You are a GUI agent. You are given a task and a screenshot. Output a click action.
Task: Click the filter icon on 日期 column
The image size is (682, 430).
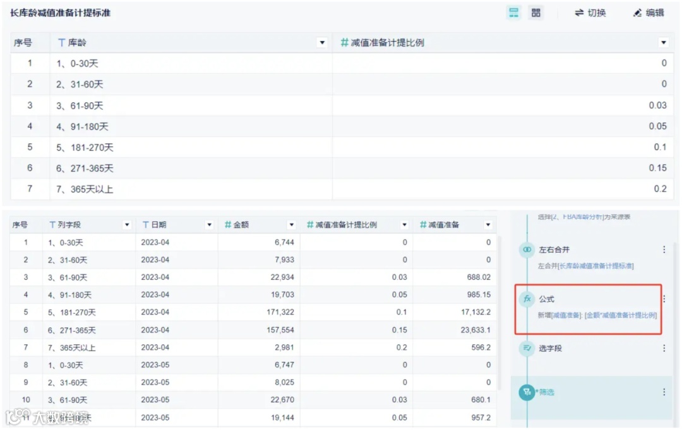pyautogui.click(x=145, y=224)
